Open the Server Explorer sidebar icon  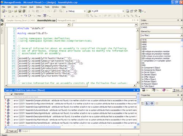coord(2,20)
